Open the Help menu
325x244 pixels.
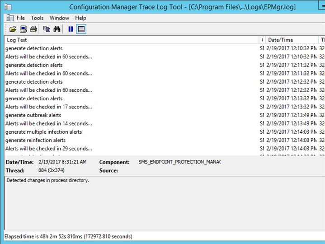(x=80, y=18)
